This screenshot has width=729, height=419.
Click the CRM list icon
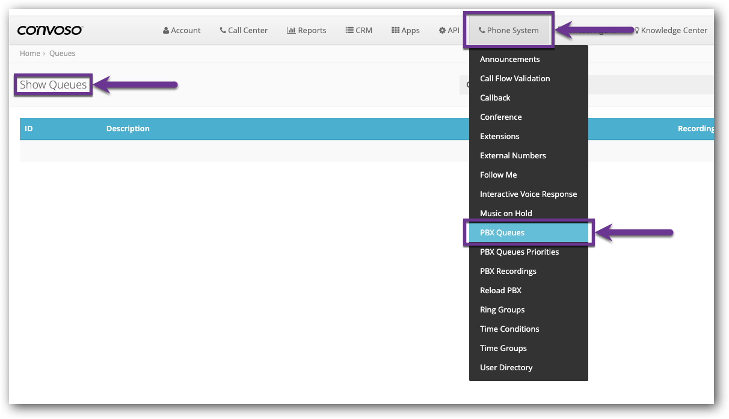tap(348, 30)
